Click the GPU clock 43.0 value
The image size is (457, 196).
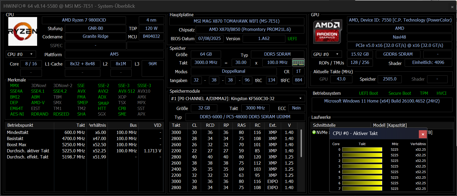click(341, 79)
